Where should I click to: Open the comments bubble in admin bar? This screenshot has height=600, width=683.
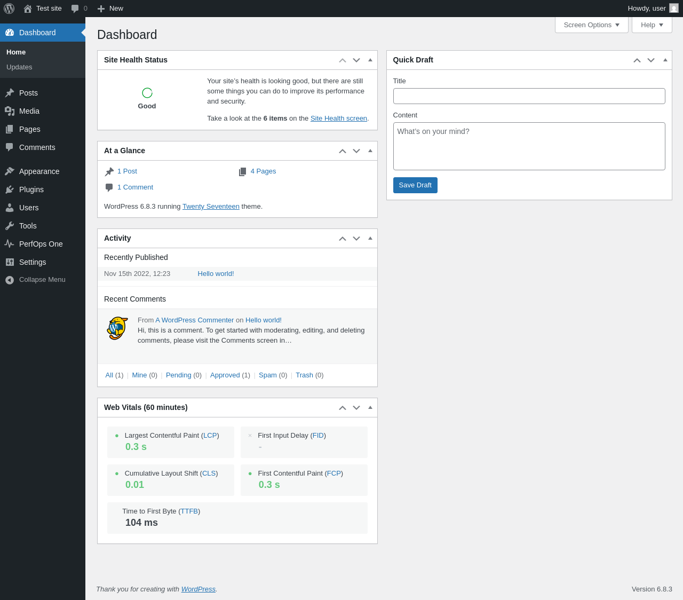(x=75, y=9)
